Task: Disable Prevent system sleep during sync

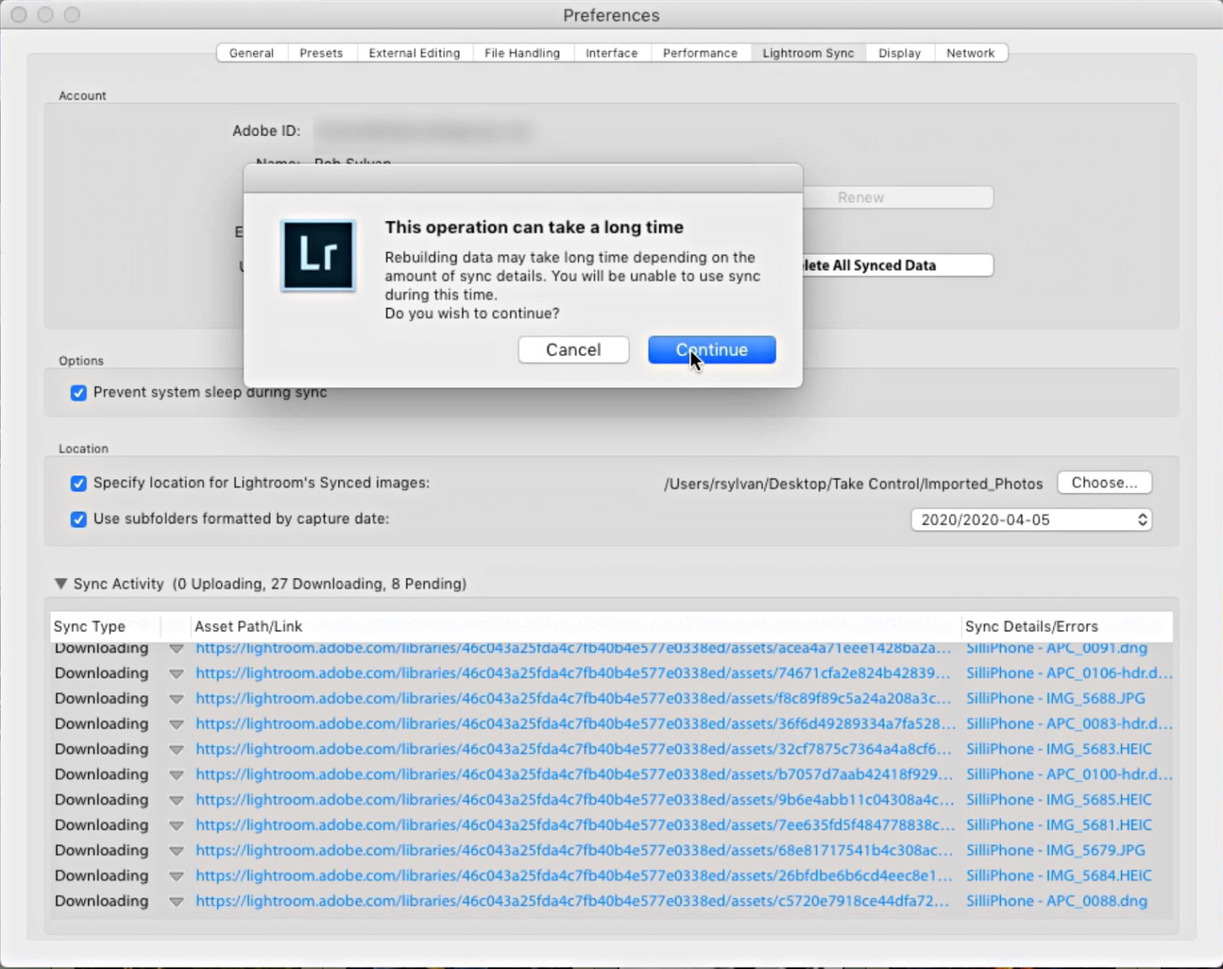Action: (78, 392)
